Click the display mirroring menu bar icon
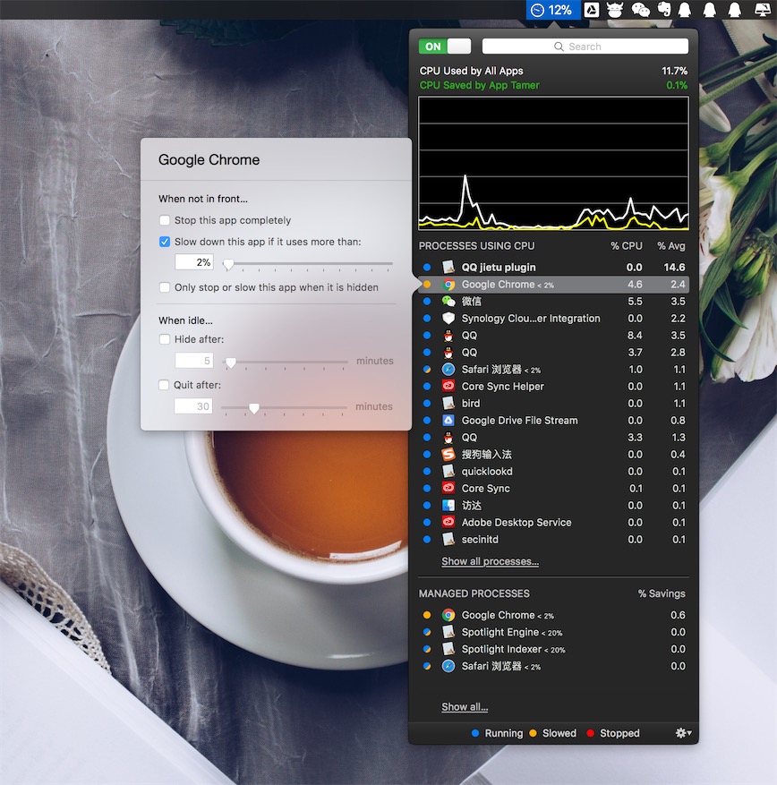The width and height of the screenshot is (777, 785). tap(763, 10)
